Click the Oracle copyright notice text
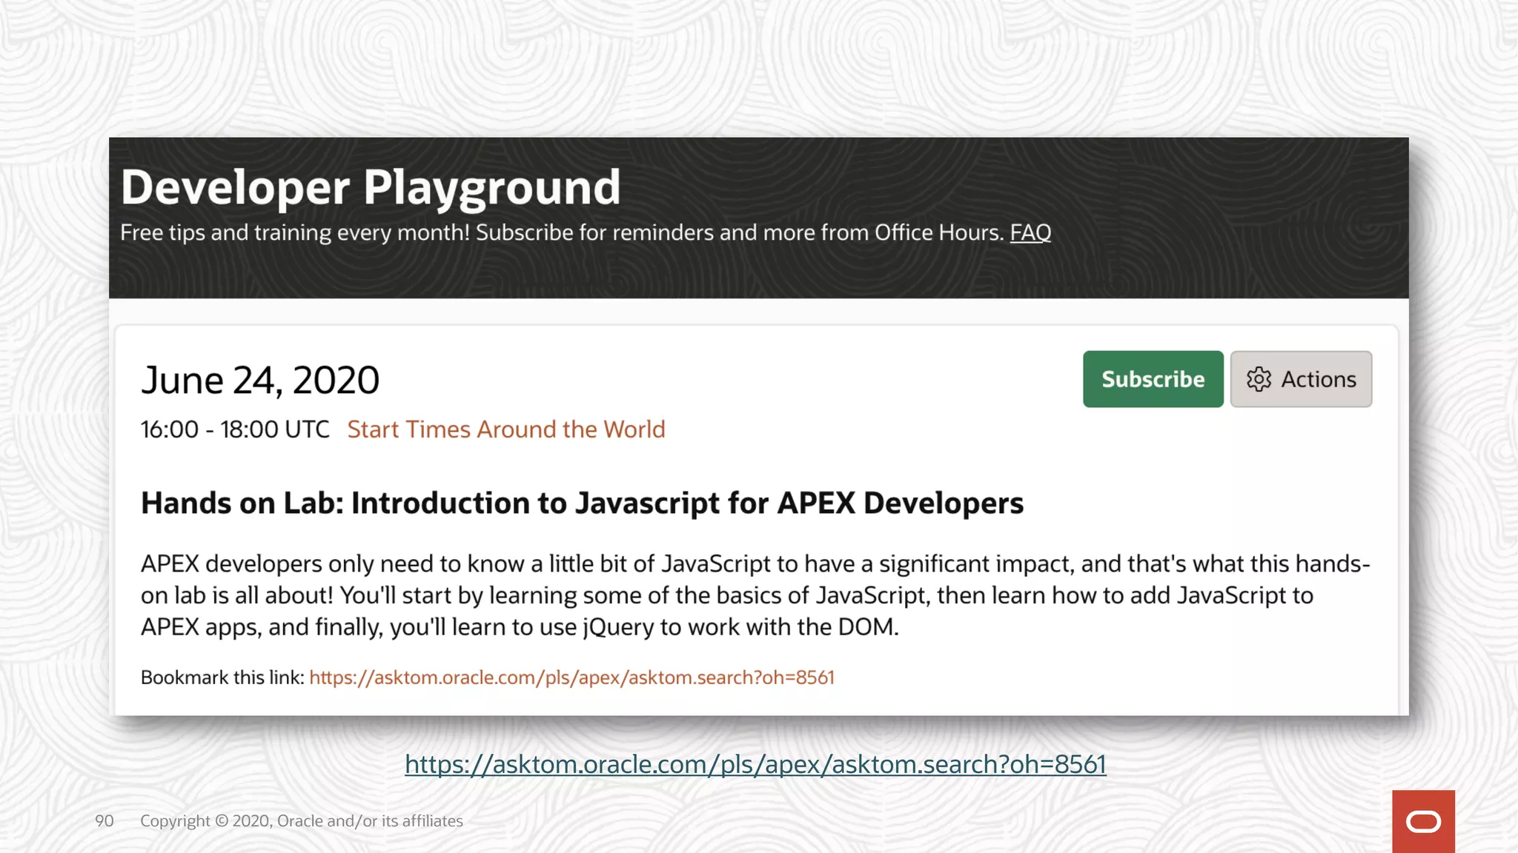 302,821
